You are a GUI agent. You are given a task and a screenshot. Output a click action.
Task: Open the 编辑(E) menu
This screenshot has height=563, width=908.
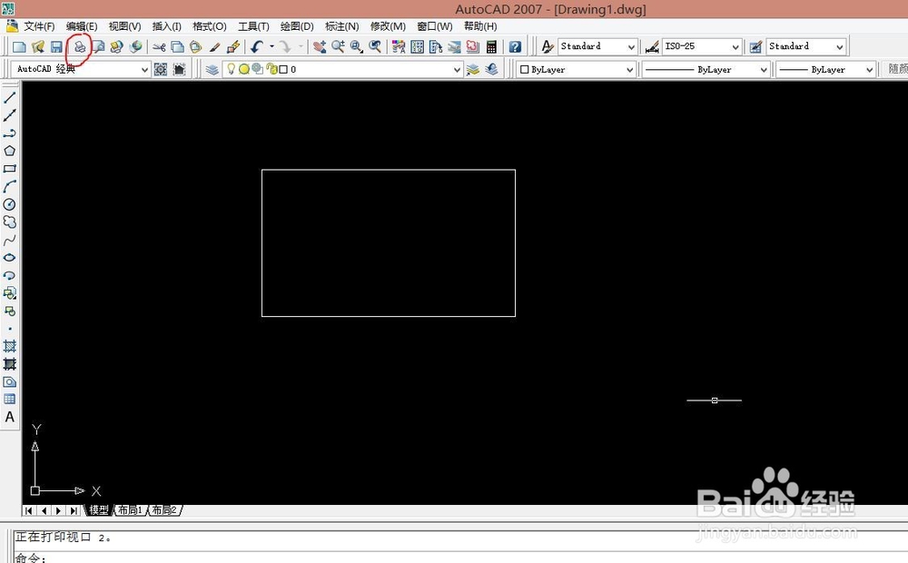click(x=82, y=26)
